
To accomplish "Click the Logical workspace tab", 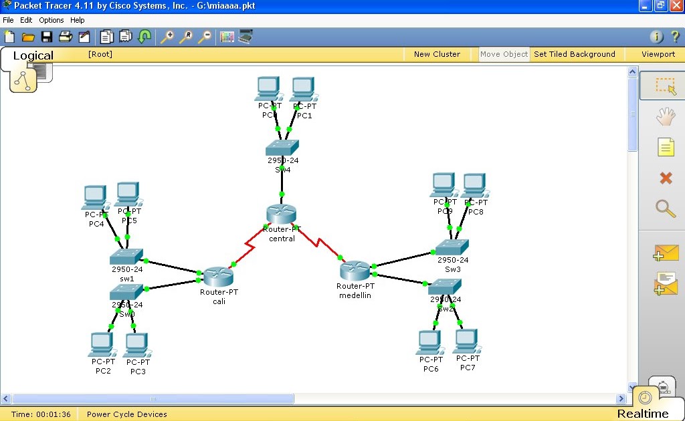I will pyautogui.click(x=34, y=54).
